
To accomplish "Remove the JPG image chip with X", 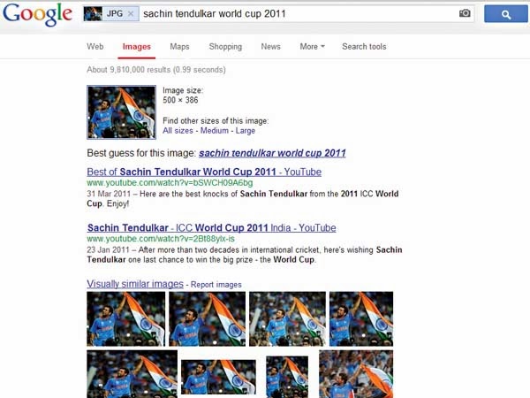I will [x=131, y=14].
